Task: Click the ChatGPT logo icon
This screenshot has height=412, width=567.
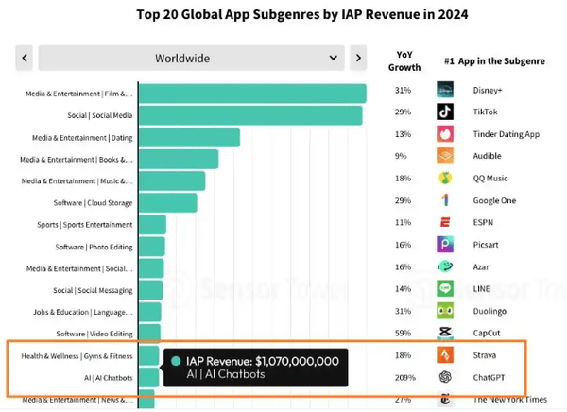Action: tap(445, 377)
